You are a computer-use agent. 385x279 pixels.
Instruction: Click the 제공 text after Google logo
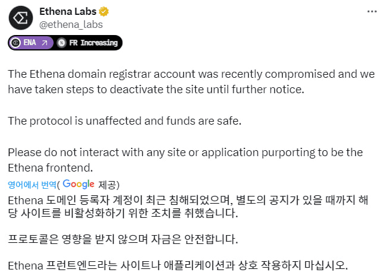click(107, 185)
